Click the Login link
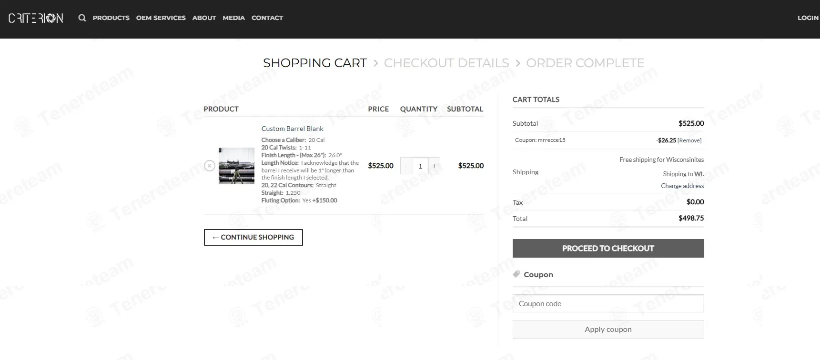820x360 pixels. [808, 18]
